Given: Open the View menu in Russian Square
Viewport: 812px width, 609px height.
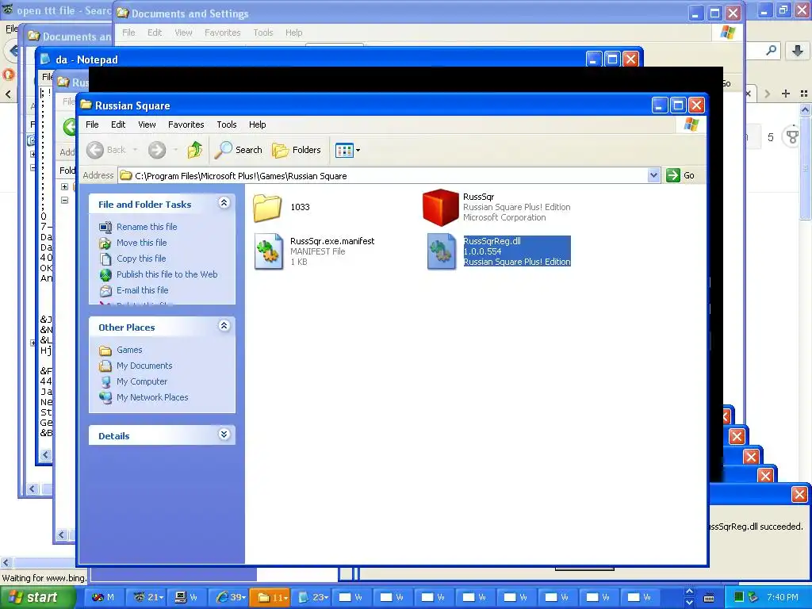Looking at the screenshot, I should (x=147, y=124).
